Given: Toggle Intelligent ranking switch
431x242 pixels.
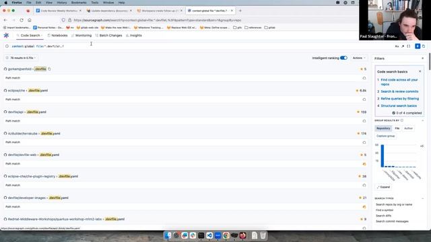Looking at the screenshot, I should point(343,58).
